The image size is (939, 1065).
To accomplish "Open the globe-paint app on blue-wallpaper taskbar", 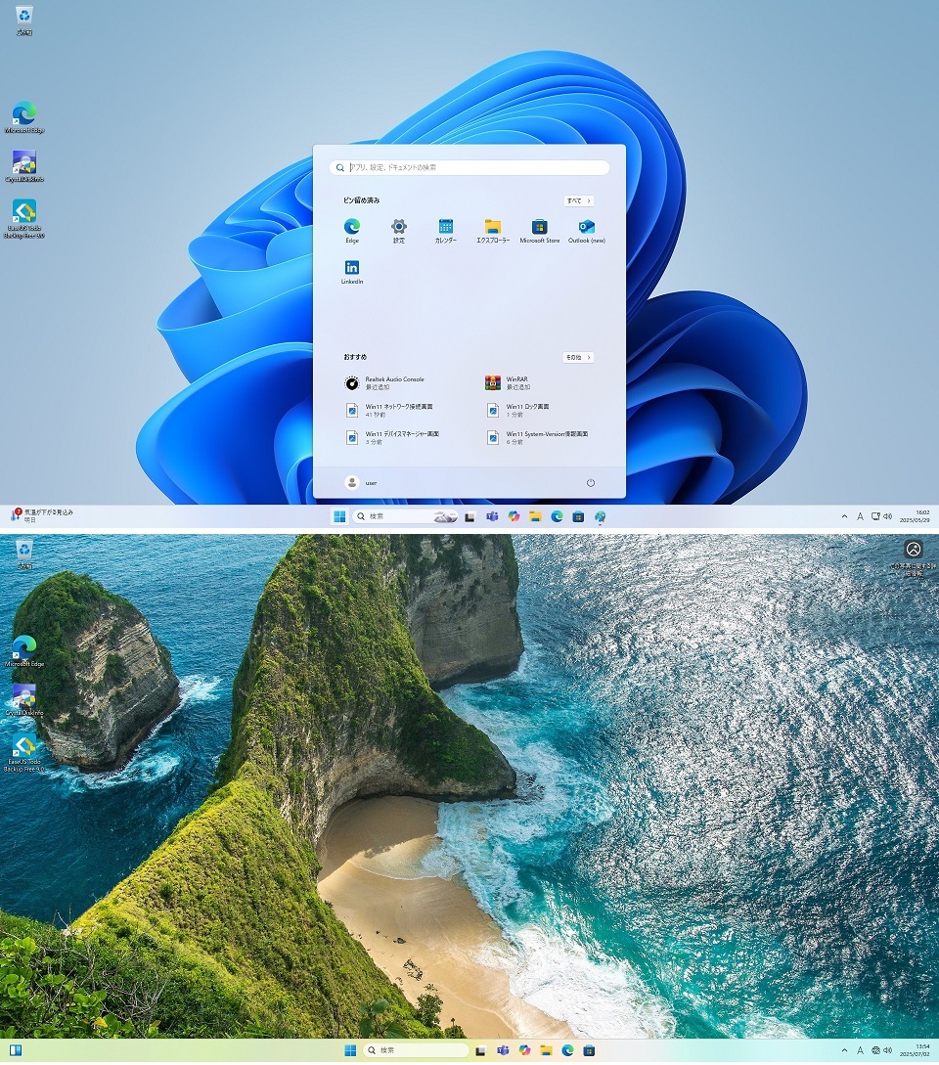I will 600,517.
